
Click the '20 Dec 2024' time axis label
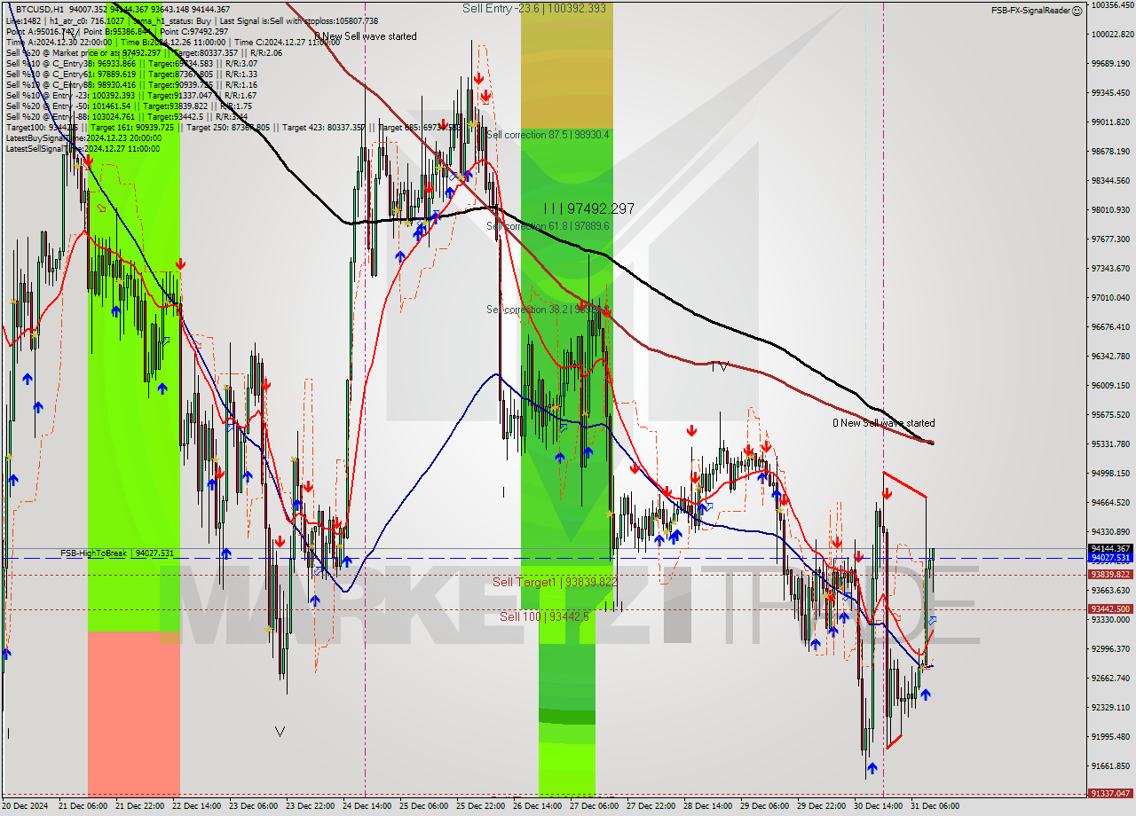(26, 806)
